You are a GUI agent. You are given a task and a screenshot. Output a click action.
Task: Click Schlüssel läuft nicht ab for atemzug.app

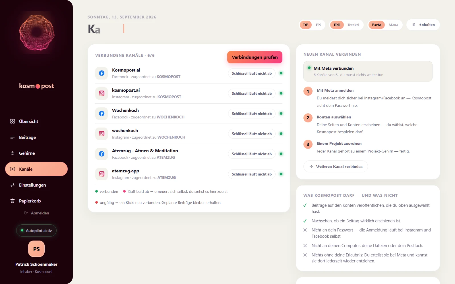pyautogui.click(x=252, y=174)
